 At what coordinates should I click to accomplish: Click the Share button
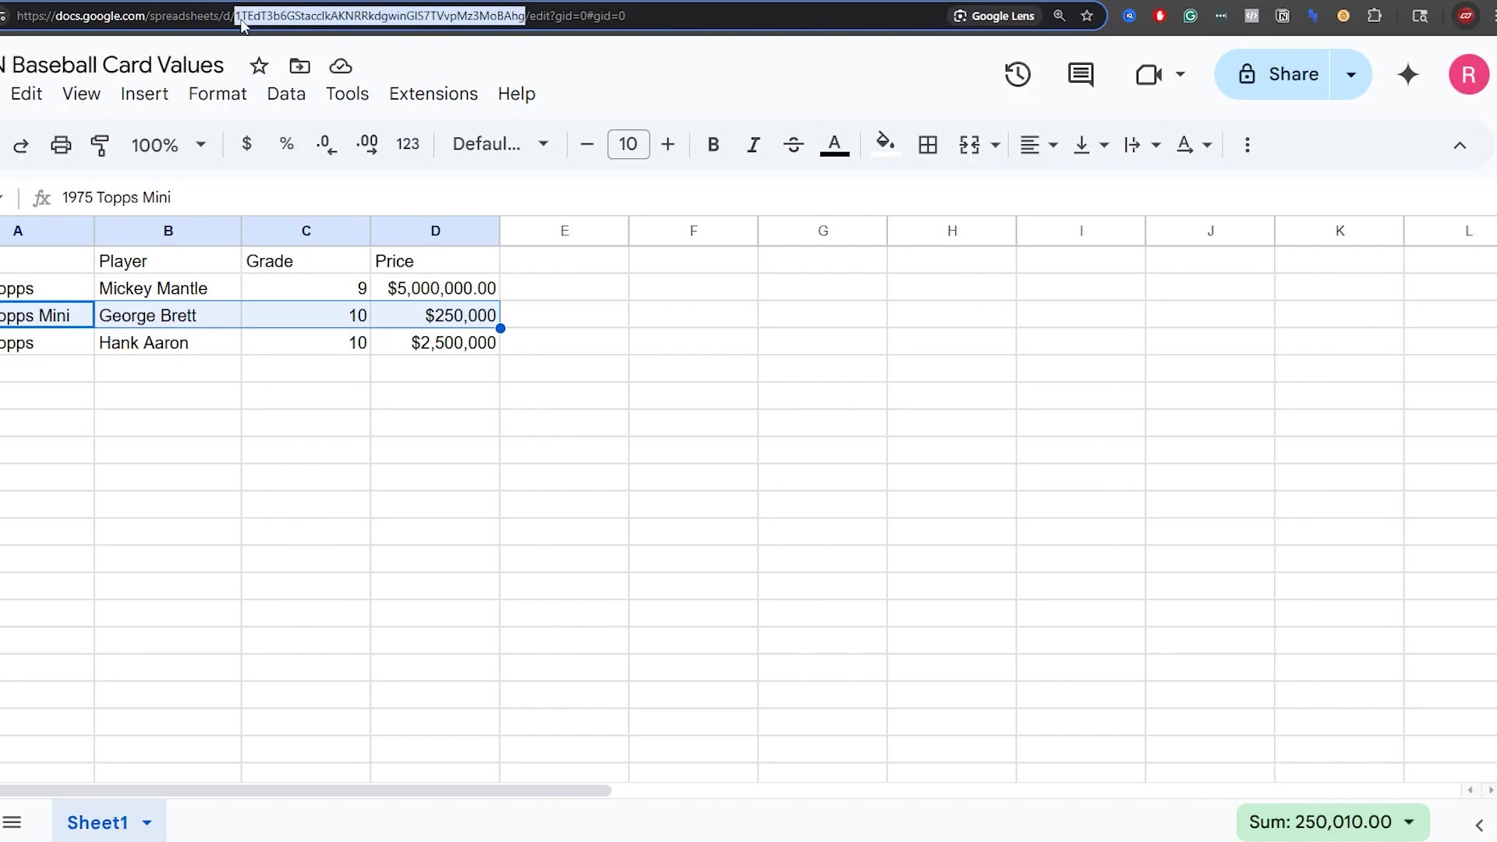click(1277, 75)
